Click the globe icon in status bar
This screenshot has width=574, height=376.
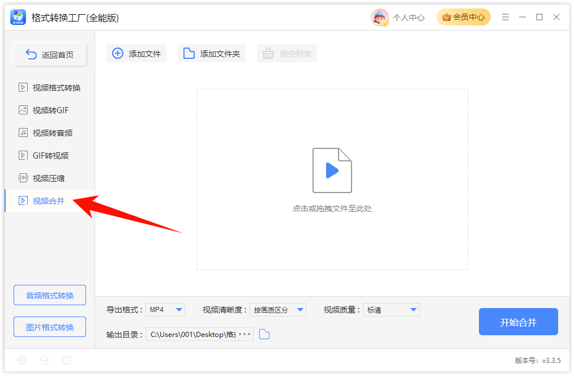click(22, 360)
